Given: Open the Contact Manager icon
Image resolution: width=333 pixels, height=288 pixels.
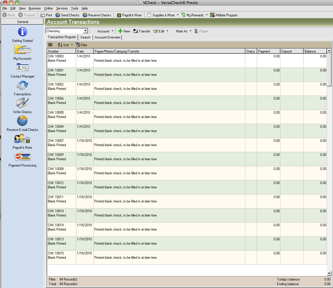Looking at the screenshot, I should pos(22,68).
